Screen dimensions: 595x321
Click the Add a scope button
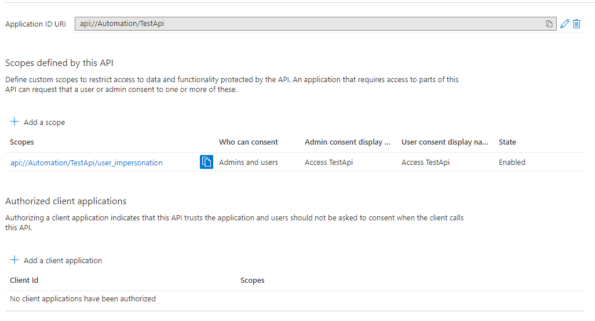pos(44,122)
